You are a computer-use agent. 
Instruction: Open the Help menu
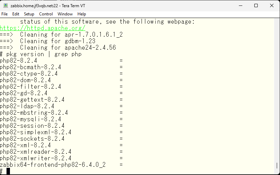click(x=82, y=14)
